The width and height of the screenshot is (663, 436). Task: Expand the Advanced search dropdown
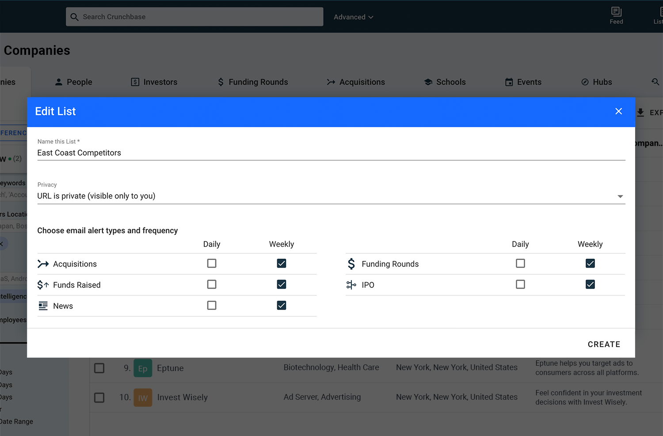click(353, 17)
